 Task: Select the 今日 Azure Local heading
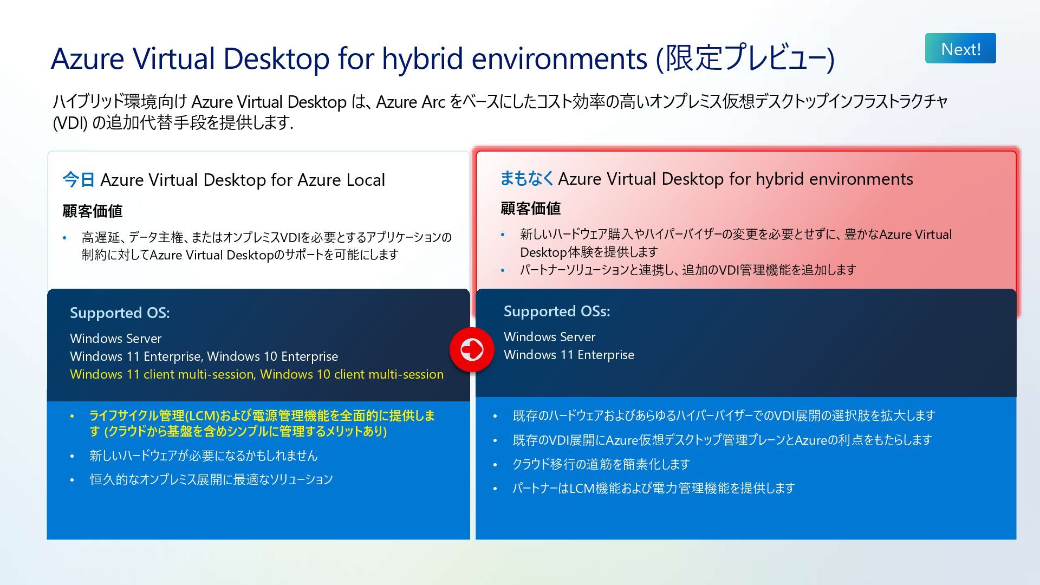coord(224,180)
